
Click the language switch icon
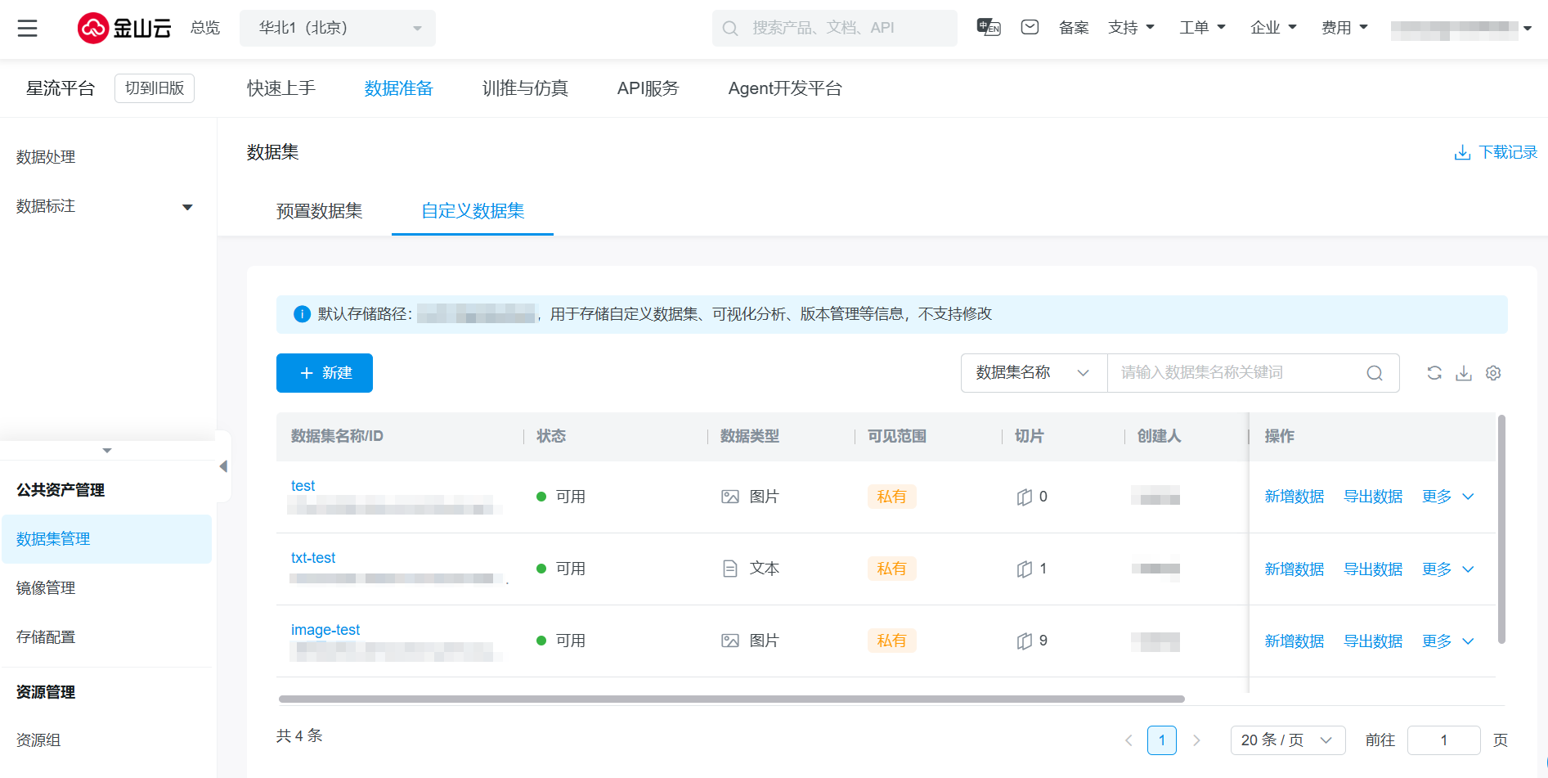[988, 28]
